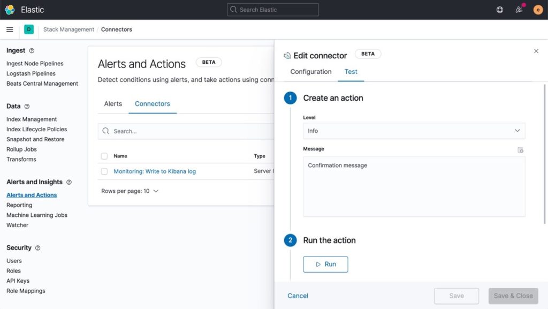Screen dimensions: 548x309
Task: Click the Alerts and Insights help icon
Action: (69, 182)
